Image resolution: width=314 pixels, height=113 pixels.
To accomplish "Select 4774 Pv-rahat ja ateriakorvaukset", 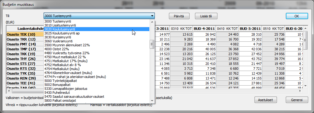I will (97, 76).
